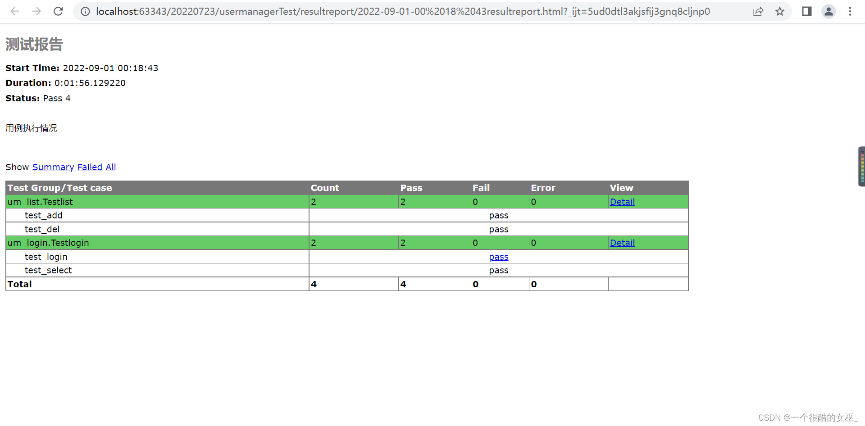
Task: Click the 测试报告 page heading
Action: pyautogui.click(x=34, y=44)
